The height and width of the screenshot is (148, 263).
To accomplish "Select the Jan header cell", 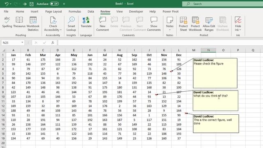I will pyautogui.click(x=13, y=55).
